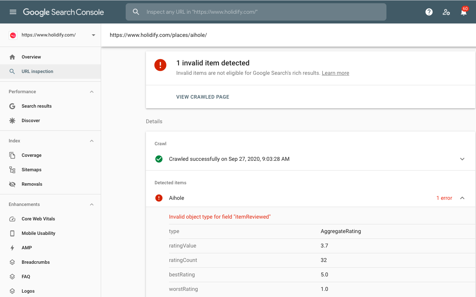Screen dimensions: 476x297
Task: Click the Invalid object type error message
Action: click(x=220, y=217)
